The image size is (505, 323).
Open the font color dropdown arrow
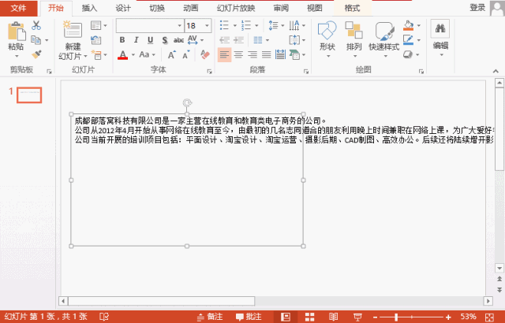(133, 55)
